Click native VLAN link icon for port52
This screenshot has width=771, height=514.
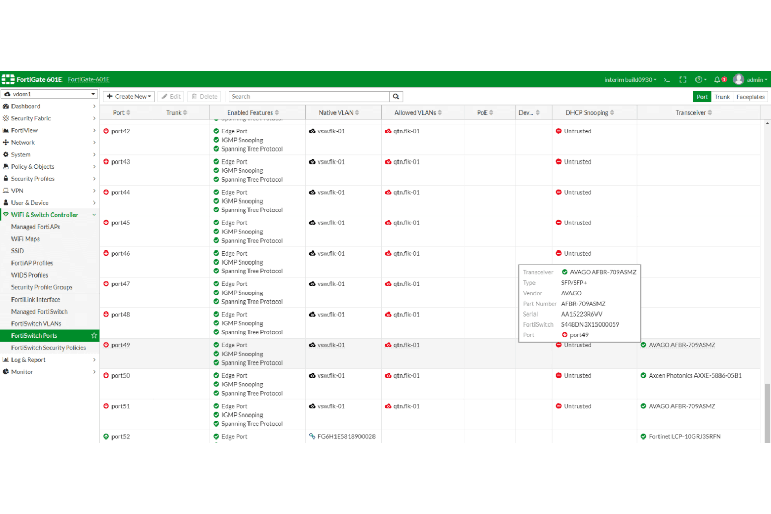tap(312, 437)
